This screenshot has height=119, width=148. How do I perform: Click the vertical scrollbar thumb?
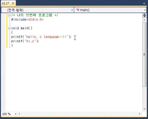pyautogui.click(x=145, y=54)
